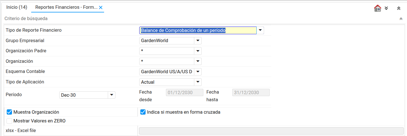The height and width of the screenshot is (136, 407).
Task: Click the GardenWorld group field
Action: (x=167, y=41)
